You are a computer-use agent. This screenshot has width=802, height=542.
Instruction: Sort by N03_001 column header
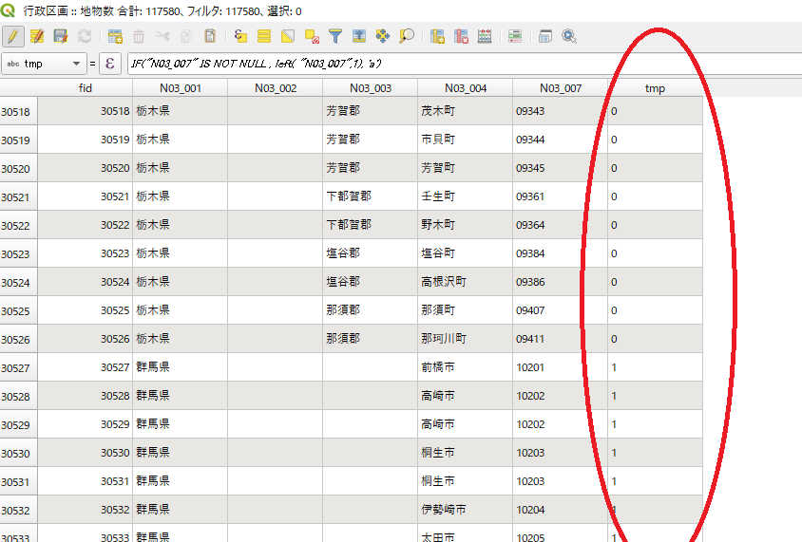(180, 88)
